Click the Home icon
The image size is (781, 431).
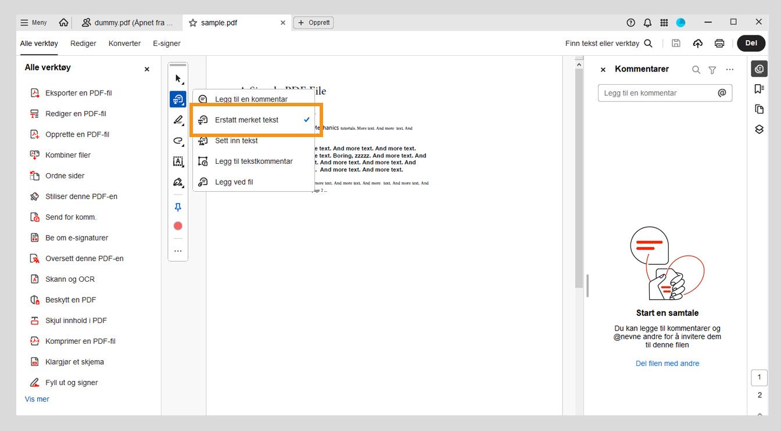63,23
